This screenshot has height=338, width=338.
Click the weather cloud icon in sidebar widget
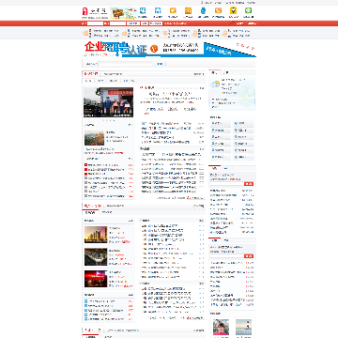pos(215,84)
